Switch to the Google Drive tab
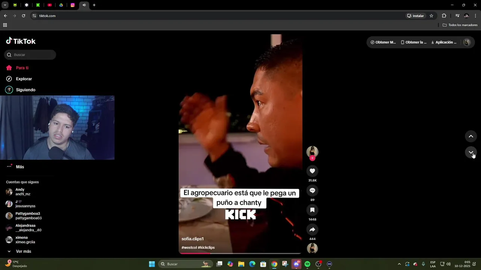Viewport: 481px width, 270px height. (x=61, y=5)
